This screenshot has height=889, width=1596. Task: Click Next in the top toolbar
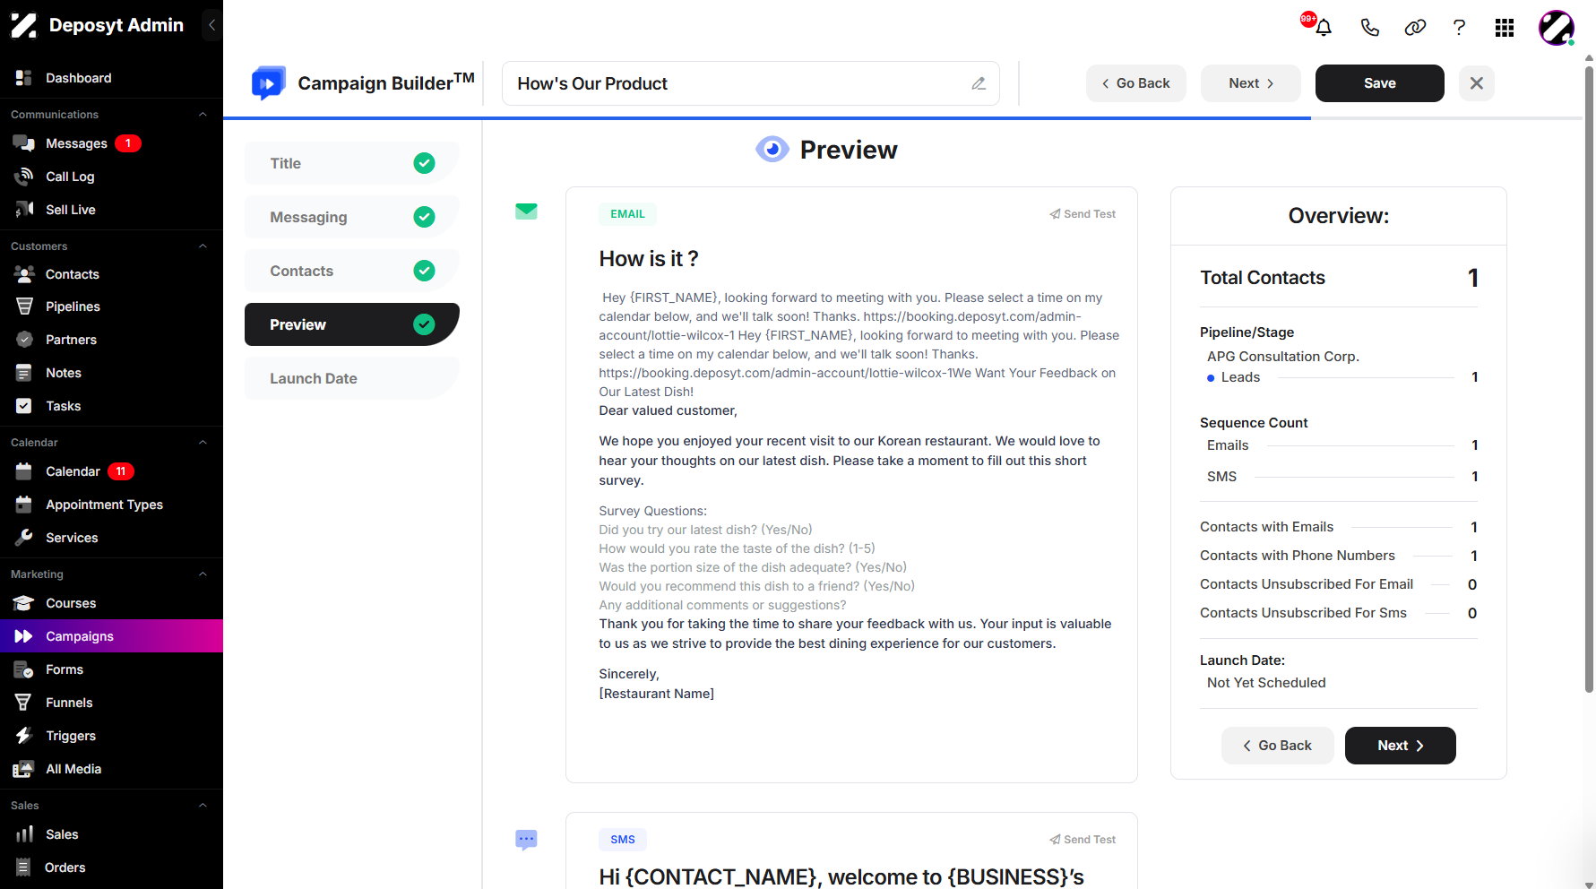pyautogui.click(x=1250, y=83)
